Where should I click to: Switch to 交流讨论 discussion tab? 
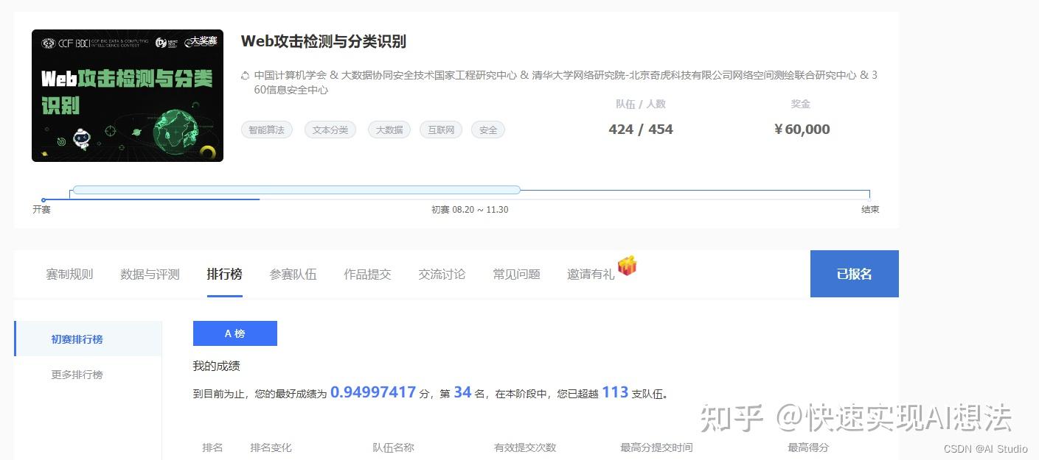[441, 274]
